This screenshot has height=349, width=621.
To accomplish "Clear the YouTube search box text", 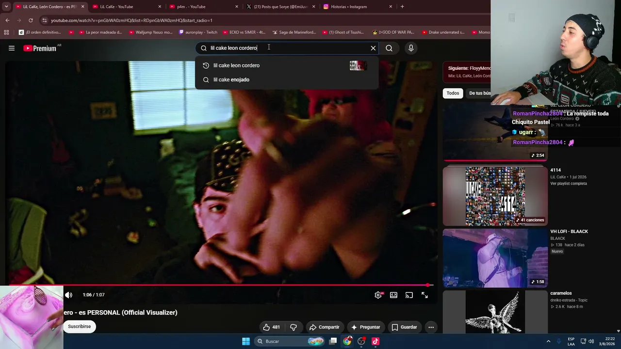I will point(373,48).
